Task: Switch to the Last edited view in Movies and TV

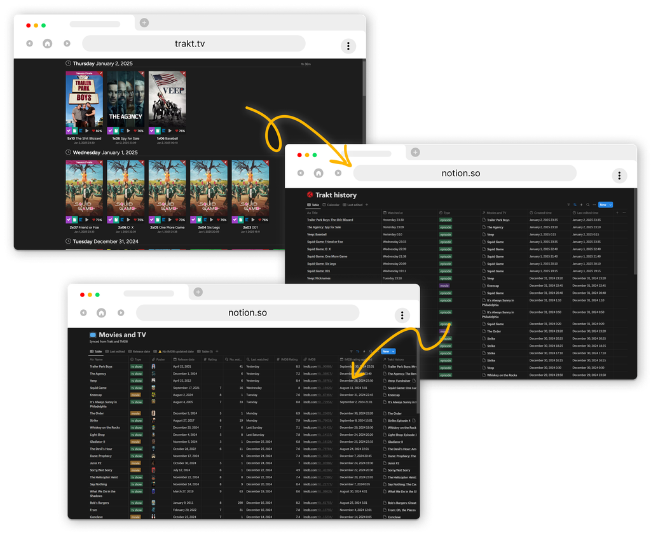Action: [115, 351]
